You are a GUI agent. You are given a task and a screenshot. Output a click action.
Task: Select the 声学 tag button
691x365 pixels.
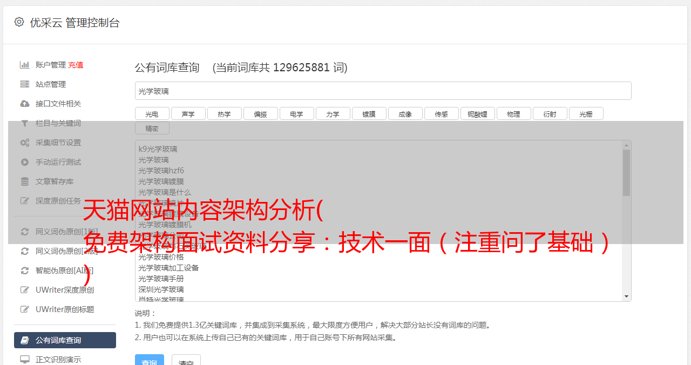point(188,113)
